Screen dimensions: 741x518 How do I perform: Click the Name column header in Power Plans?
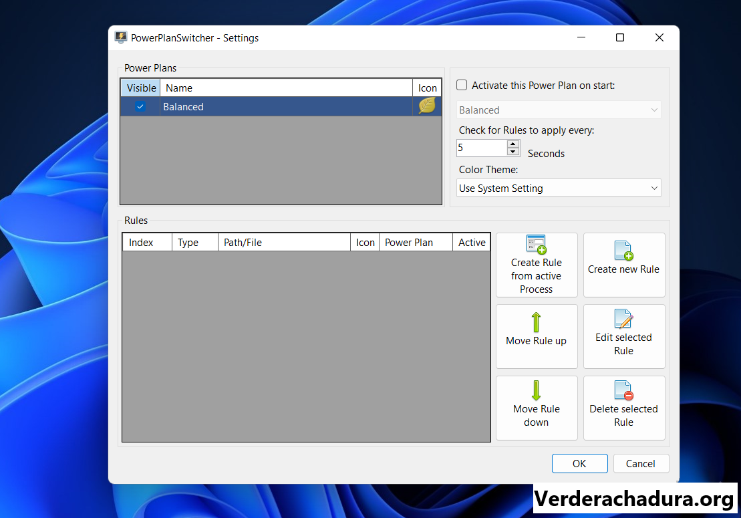[x=286, y=88]
